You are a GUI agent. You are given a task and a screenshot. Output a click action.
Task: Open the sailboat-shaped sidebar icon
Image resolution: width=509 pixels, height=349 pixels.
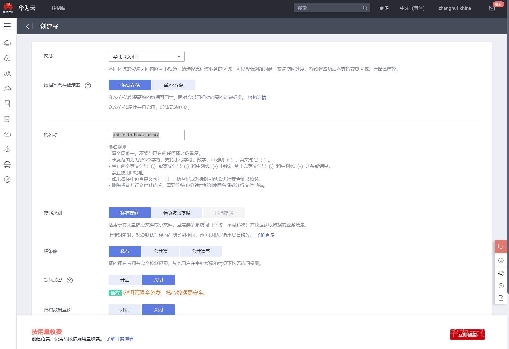(7, 149)
